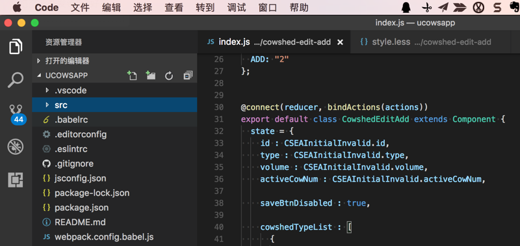Open the Explorer view in activity bar
This screenshot has width=520, height=246.
tap(16, 46)
